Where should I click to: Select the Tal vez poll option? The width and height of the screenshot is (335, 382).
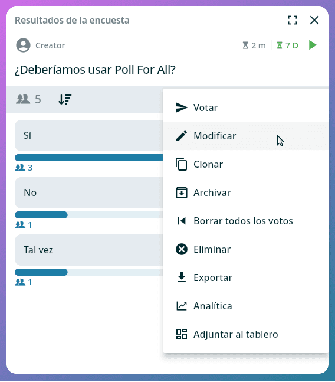point(89,250)
